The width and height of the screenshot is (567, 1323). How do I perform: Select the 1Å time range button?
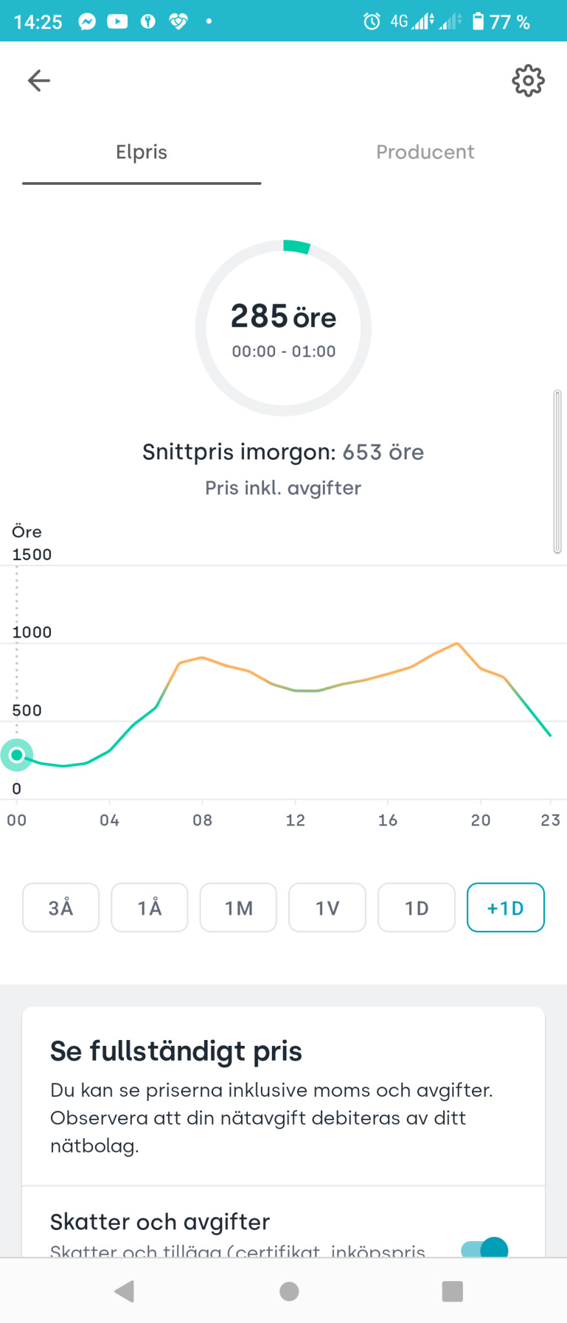point(150,908)
